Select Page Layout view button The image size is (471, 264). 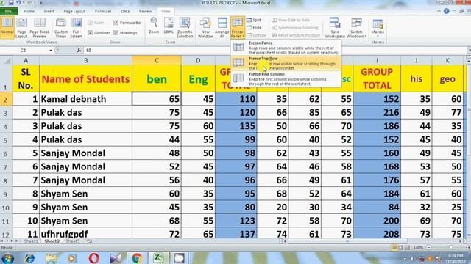pyautogui.click(x=21, y=28)
